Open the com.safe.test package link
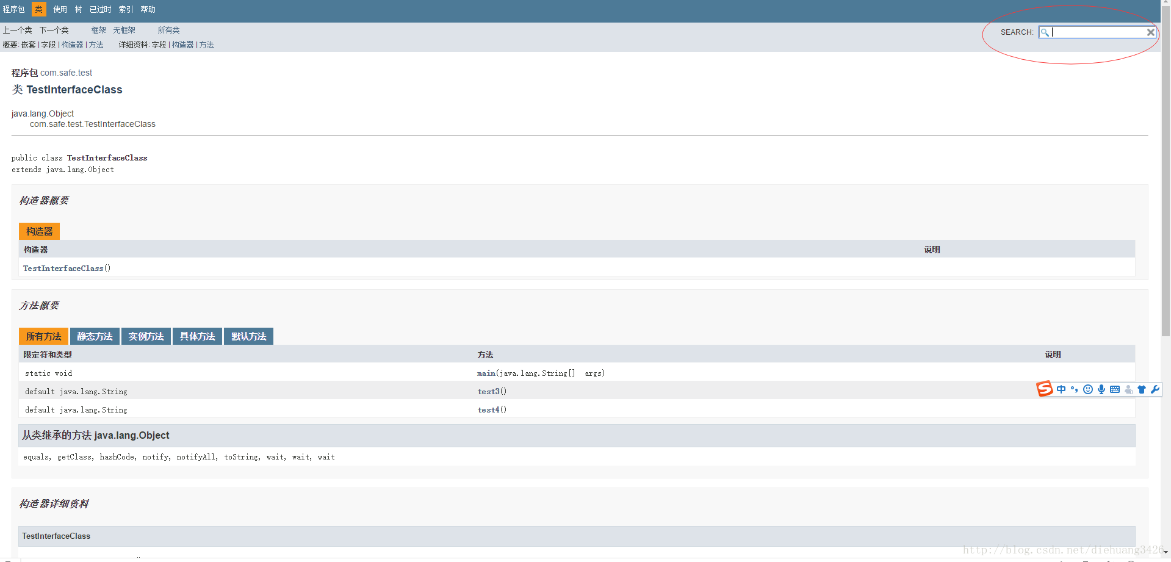Image resolution: width=1171 pixels, height=562 pixels. click(66, 73)
